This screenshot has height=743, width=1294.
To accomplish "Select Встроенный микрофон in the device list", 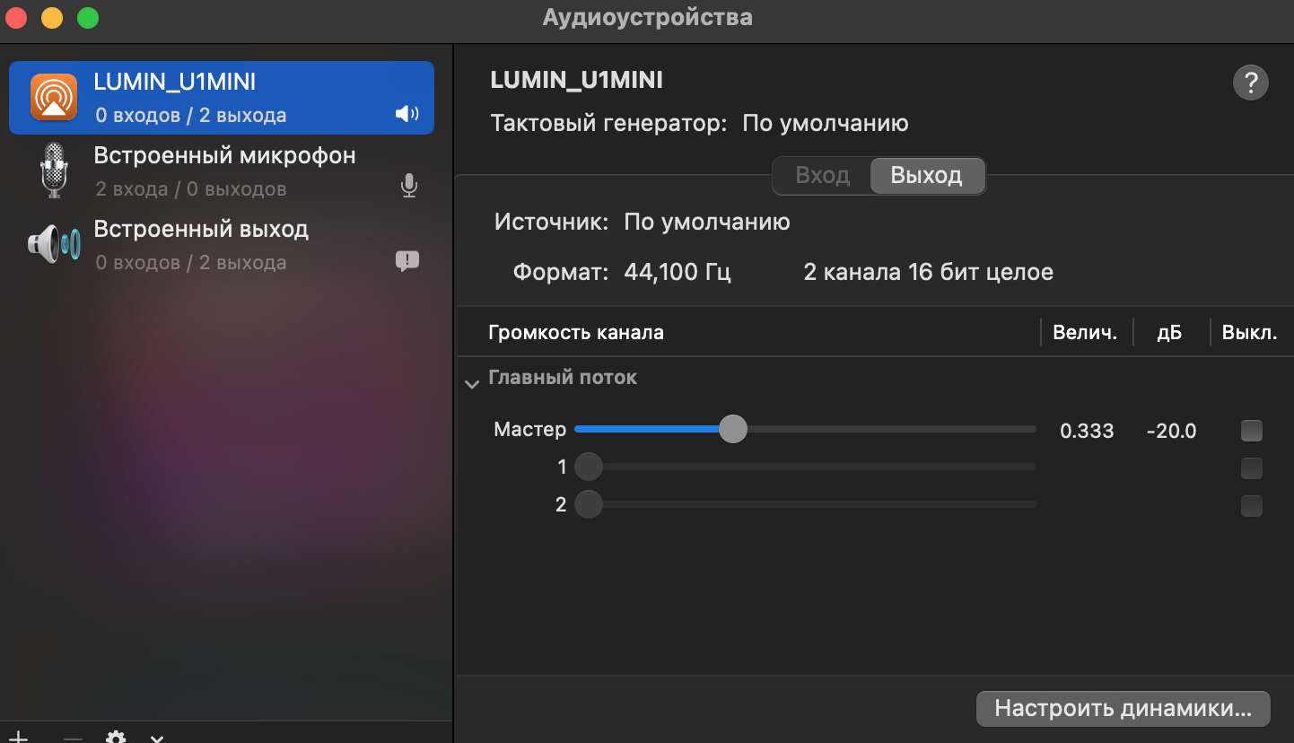I will point(221,170).
